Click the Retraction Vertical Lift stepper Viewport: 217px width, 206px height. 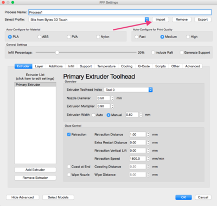148,151
